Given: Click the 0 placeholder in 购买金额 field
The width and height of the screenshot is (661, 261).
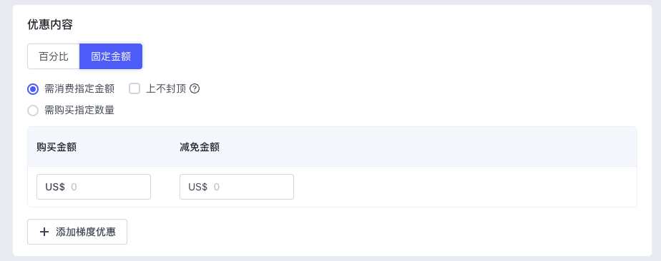Looking at the screenshot, I should [74, 187].
